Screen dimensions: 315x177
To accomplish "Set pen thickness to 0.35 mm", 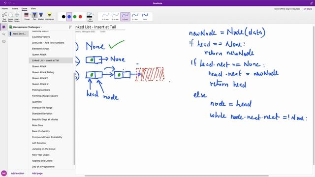I will [x=115, y=16].
